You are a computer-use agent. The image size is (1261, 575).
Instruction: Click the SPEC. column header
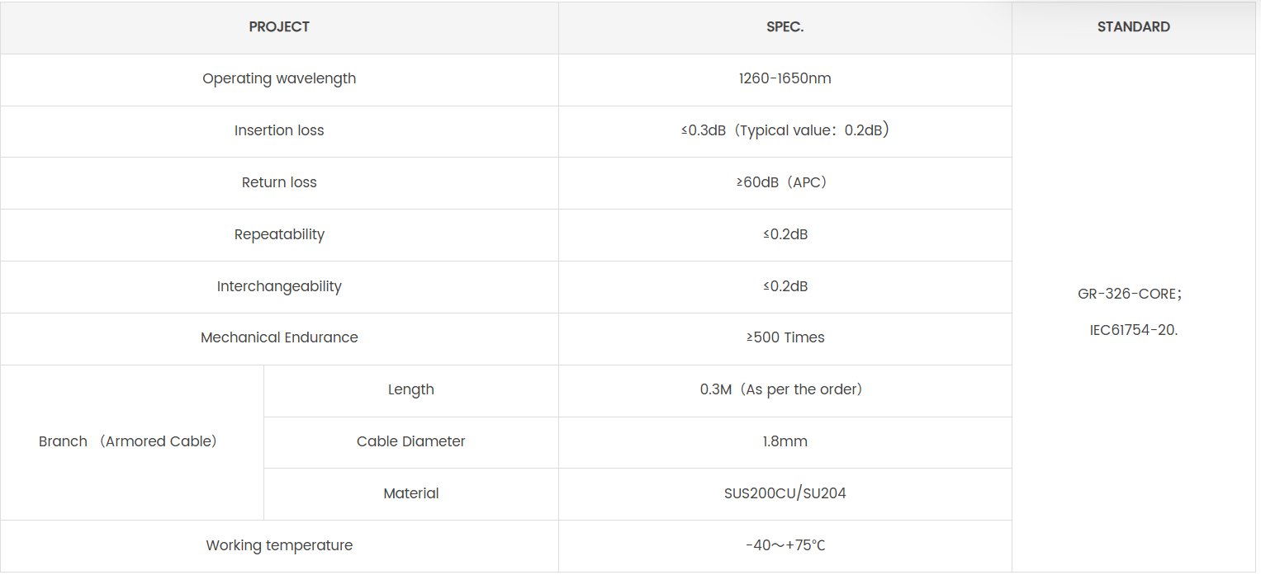coord(785,27)
